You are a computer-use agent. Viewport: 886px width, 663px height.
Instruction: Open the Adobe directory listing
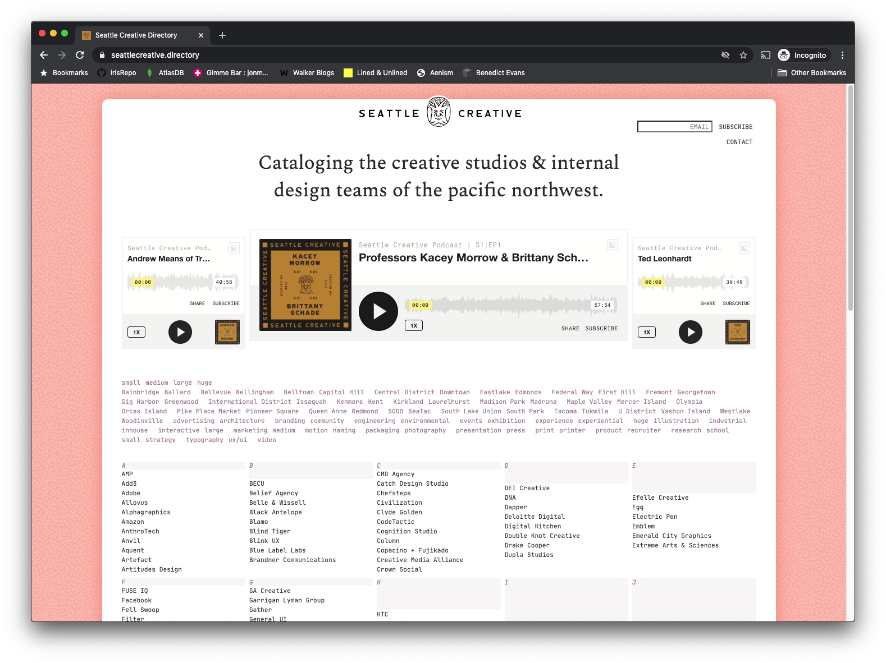point(131,494)
